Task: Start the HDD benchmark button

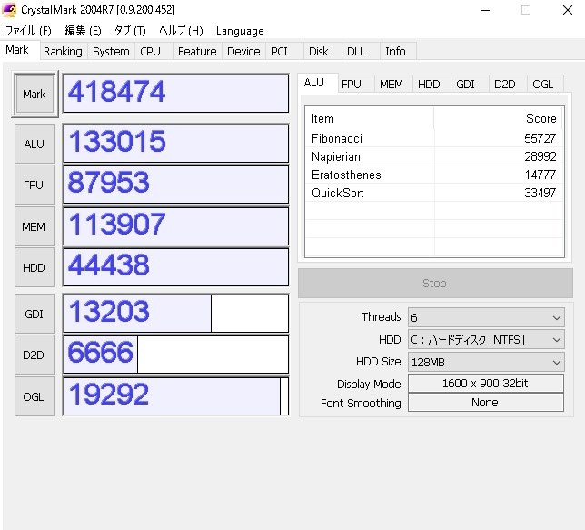Action: [x=35, y=268]
